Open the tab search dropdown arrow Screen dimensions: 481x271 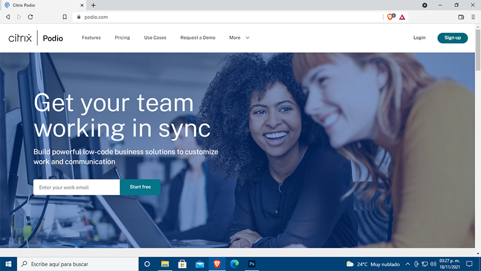click(x=425, y=5)
